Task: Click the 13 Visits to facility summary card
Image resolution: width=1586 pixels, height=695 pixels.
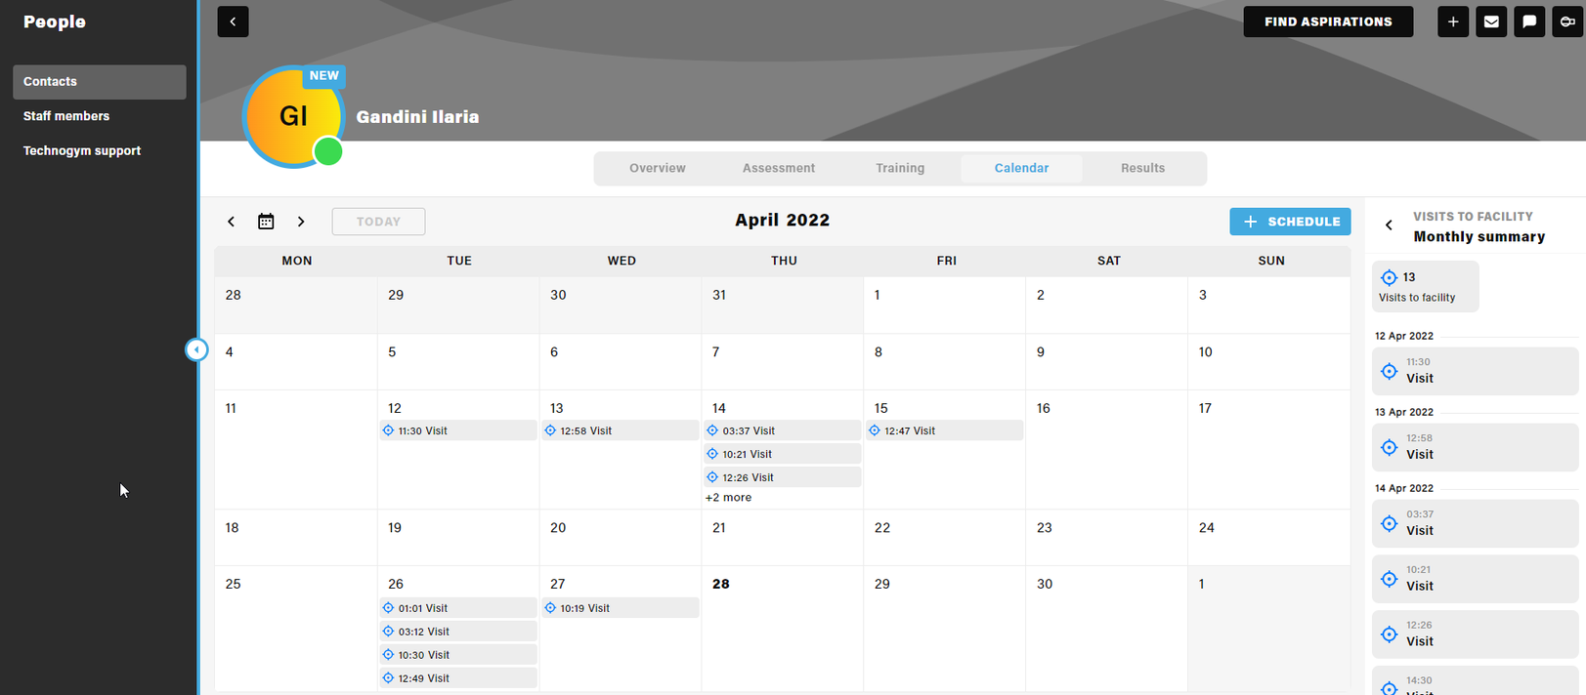Action: pyautogui.click(x=1426, y=287)
